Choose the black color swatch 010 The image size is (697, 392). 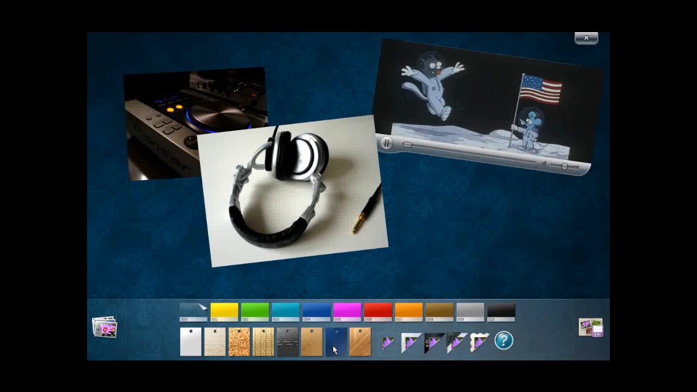(x=501, y=313)
